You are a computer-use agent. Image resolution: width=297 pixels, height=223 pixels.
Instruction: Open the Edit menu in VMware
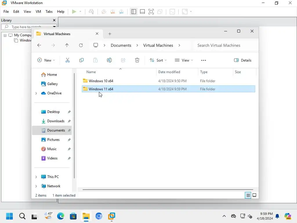[x=16, y=12]
